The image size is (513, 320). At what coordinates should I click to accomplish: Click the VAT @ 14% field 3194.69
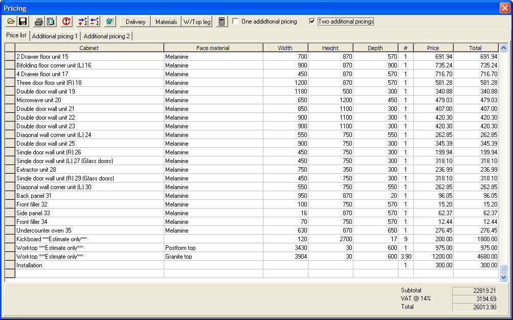click(x=475, y=299)
